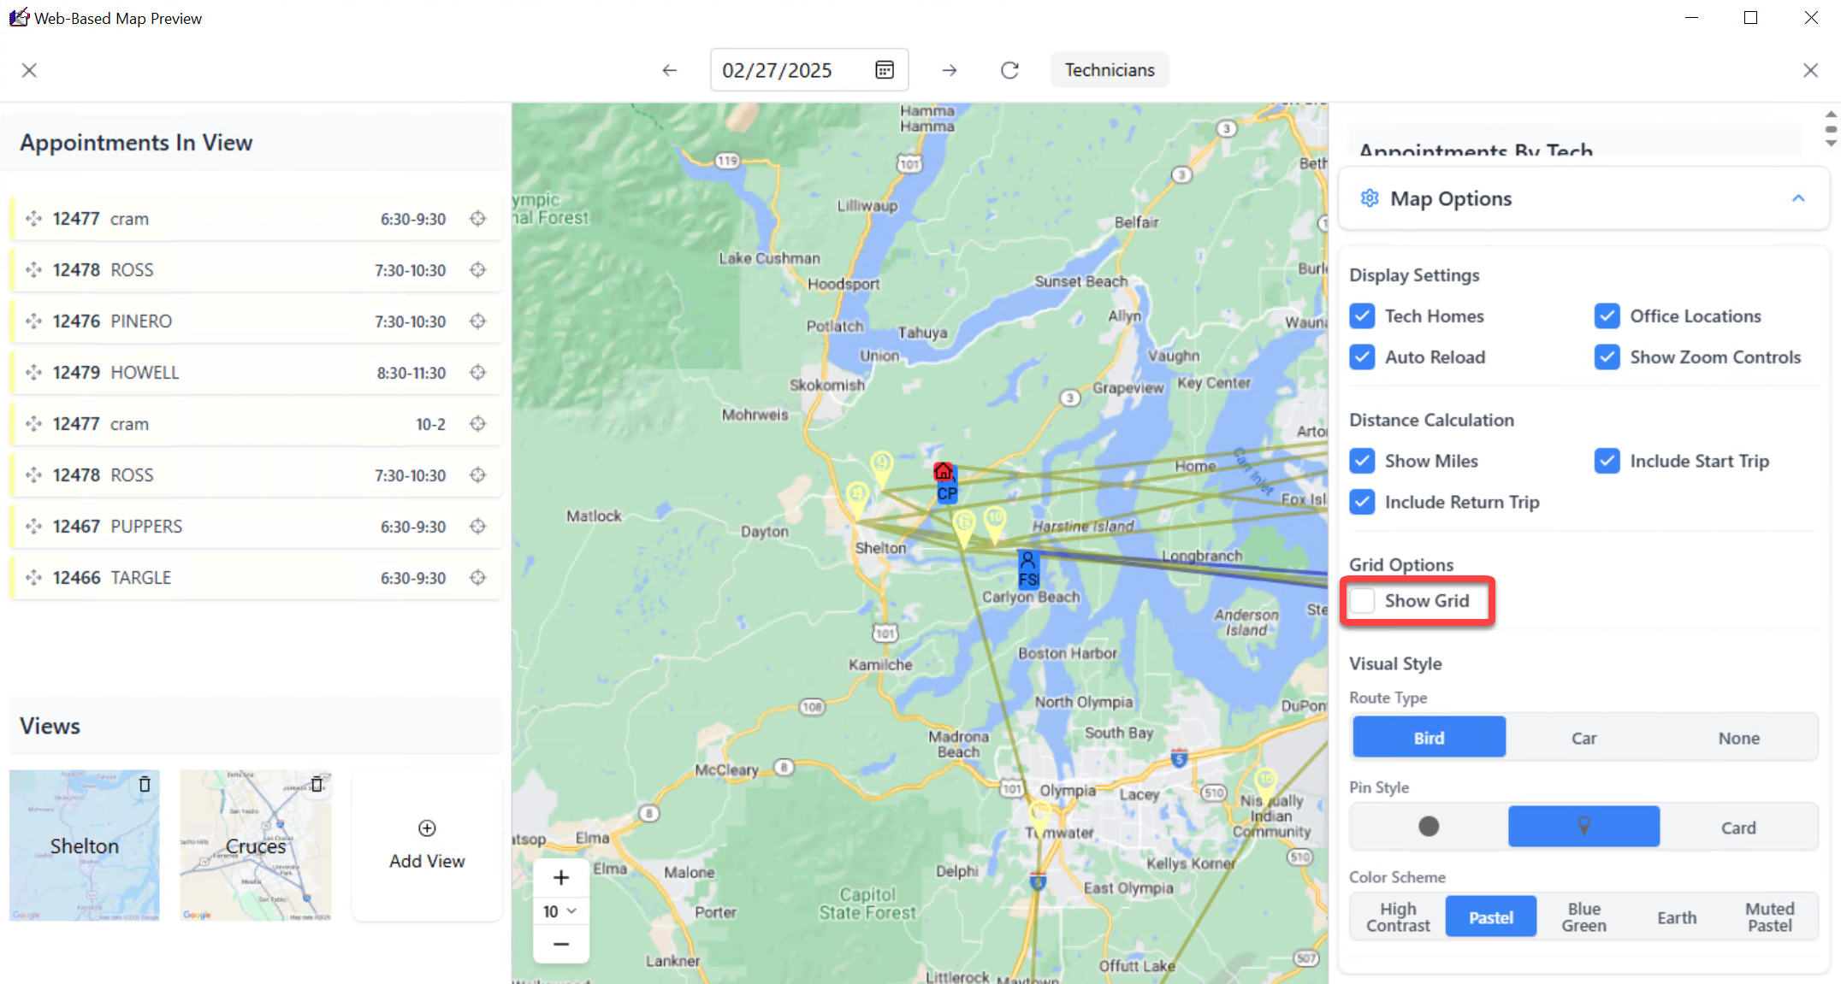1841x984 pixels.
Task: Click the Technicians button
Action: pos(1109,70)
